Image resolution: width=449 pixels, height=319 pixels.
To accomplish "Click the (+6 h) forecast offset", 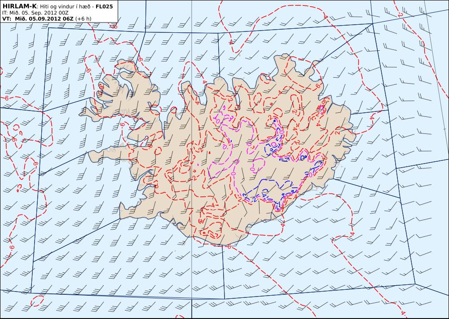I will pos(84,19).
